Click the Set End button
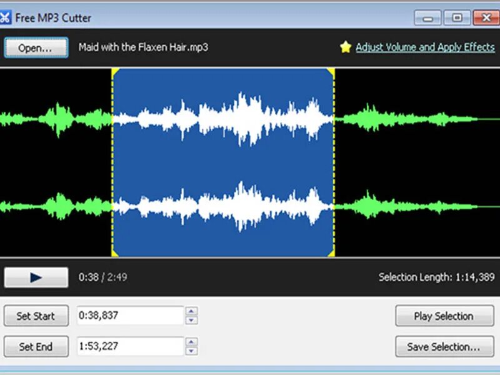Viewport: 500px width, 375px height. click(x=36, y=346)
